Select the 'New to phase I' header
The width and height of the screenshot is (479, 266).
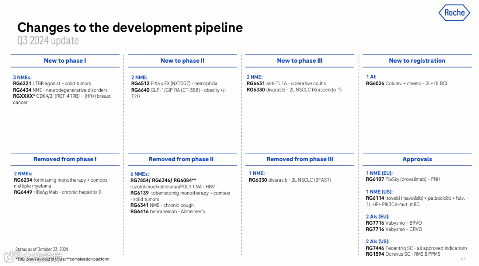pos(65,60)
